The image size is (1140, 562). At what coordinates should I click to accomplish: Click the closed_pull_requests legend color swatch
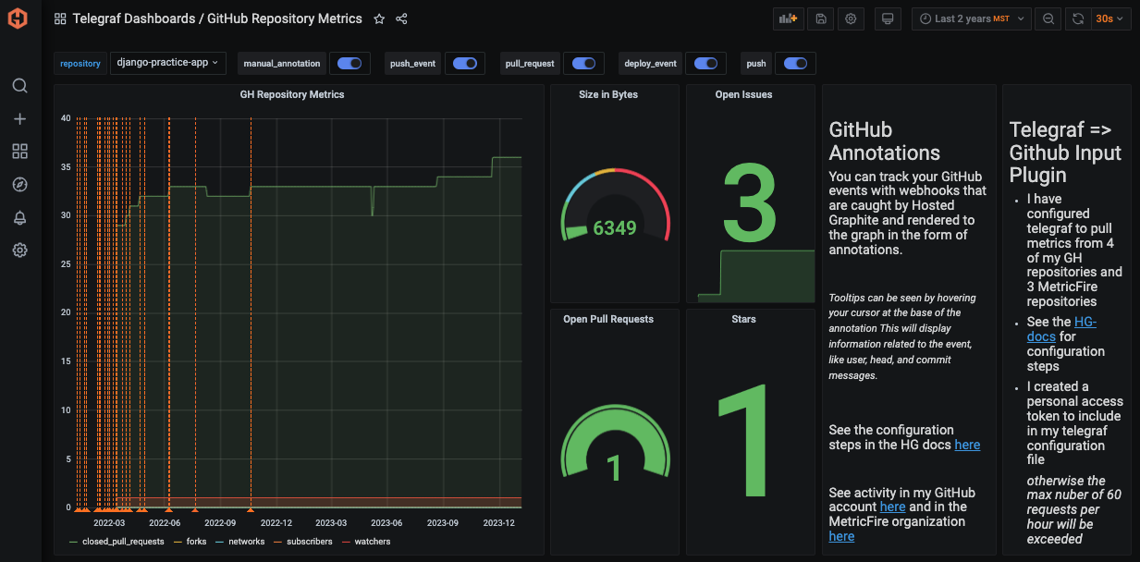pyautogui.click(x=74, y=542)
